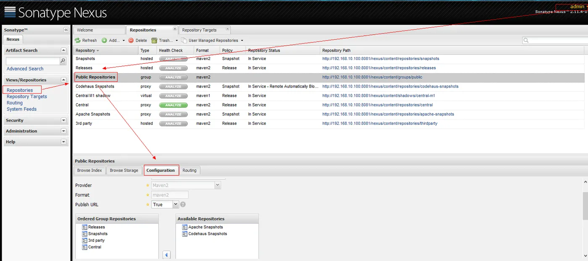Image resolution: width=588 pixels, height=261 pixels.
Task: Open the snapshots repository path URL
Action: (x=381, y=59)
